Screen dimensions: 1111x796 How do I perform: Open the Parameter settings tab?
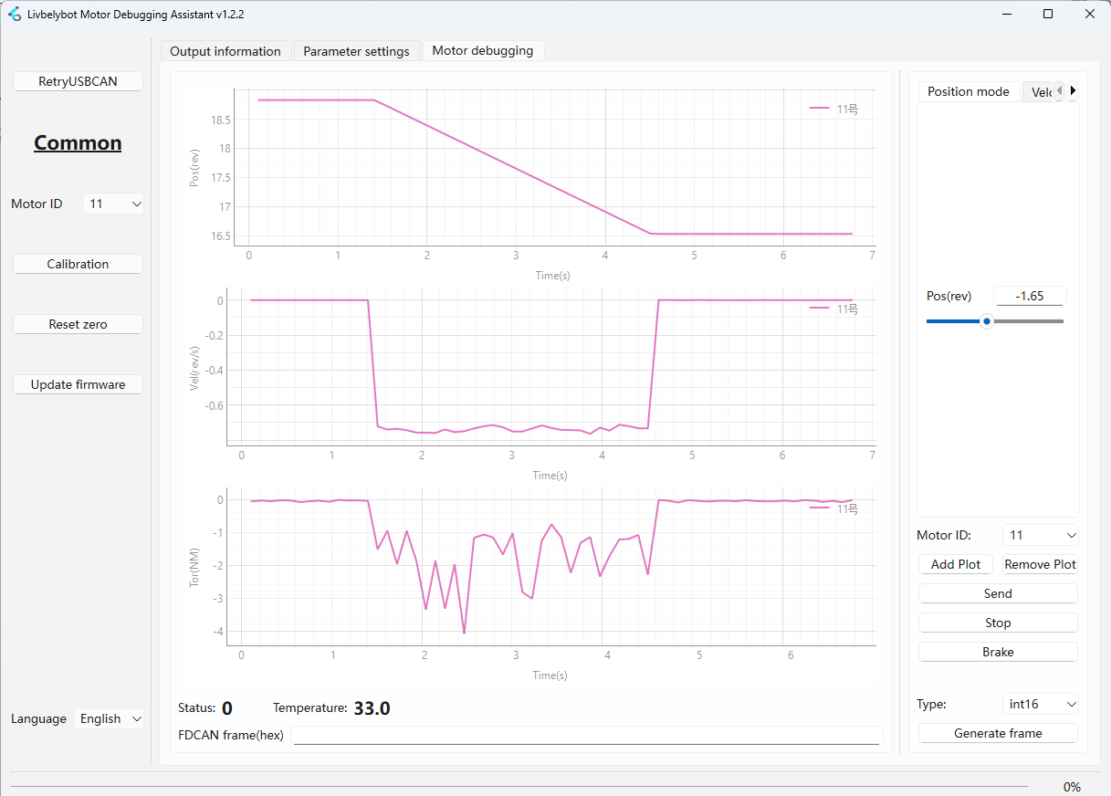pos(356,51)
